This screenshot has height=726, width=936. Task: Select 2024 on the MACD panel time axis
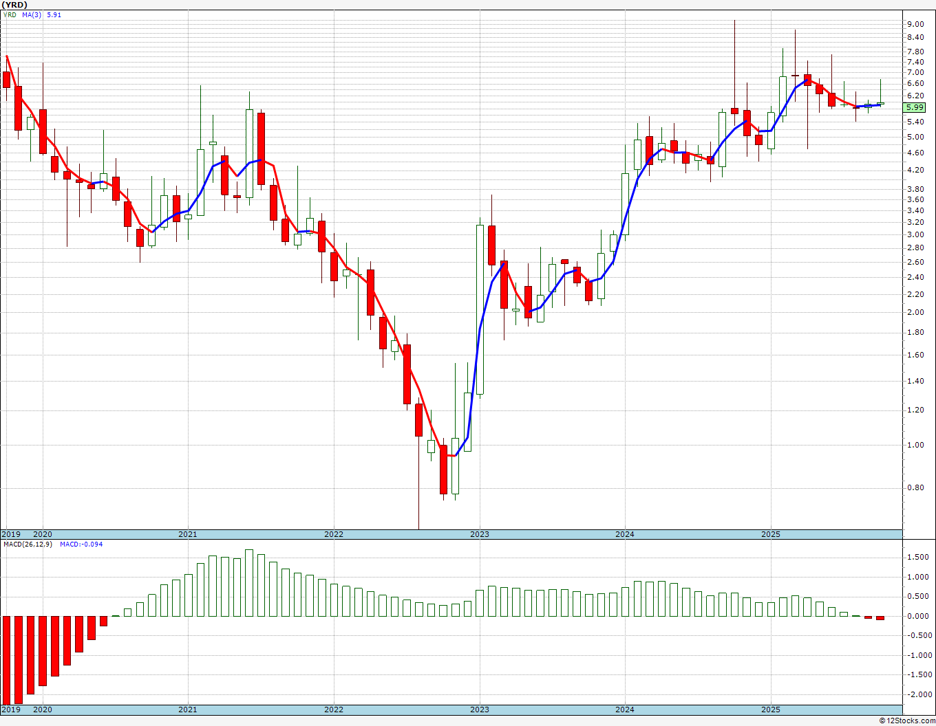625,709
